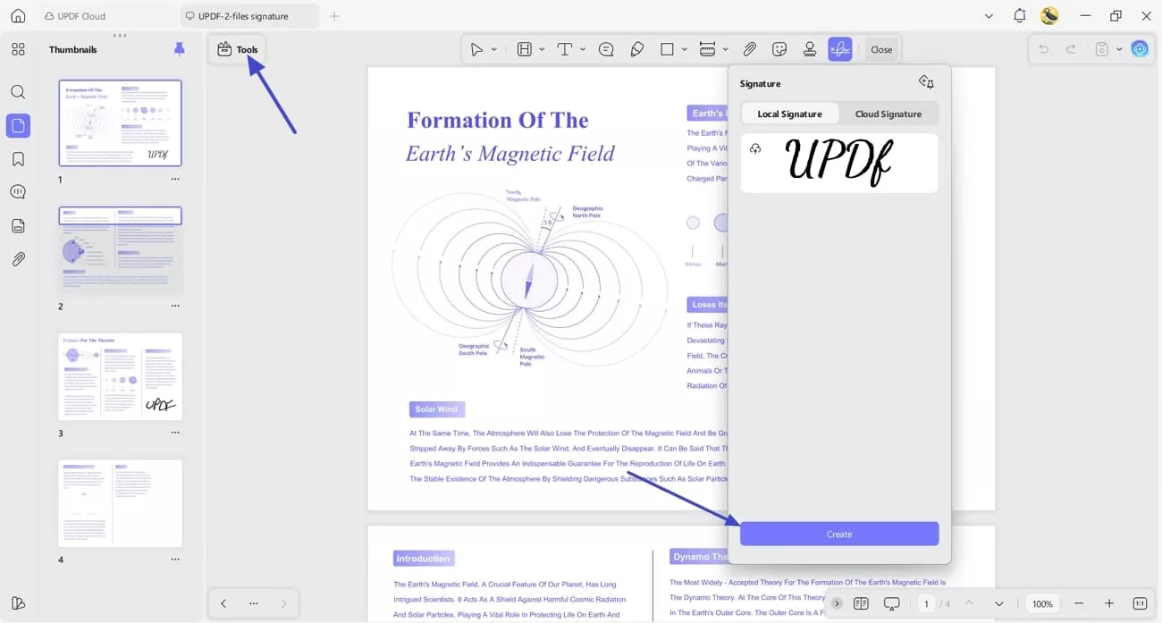This screenshot has width=1162, height=623.
Task: Go to next page arrow
Action: coord(998,603)
